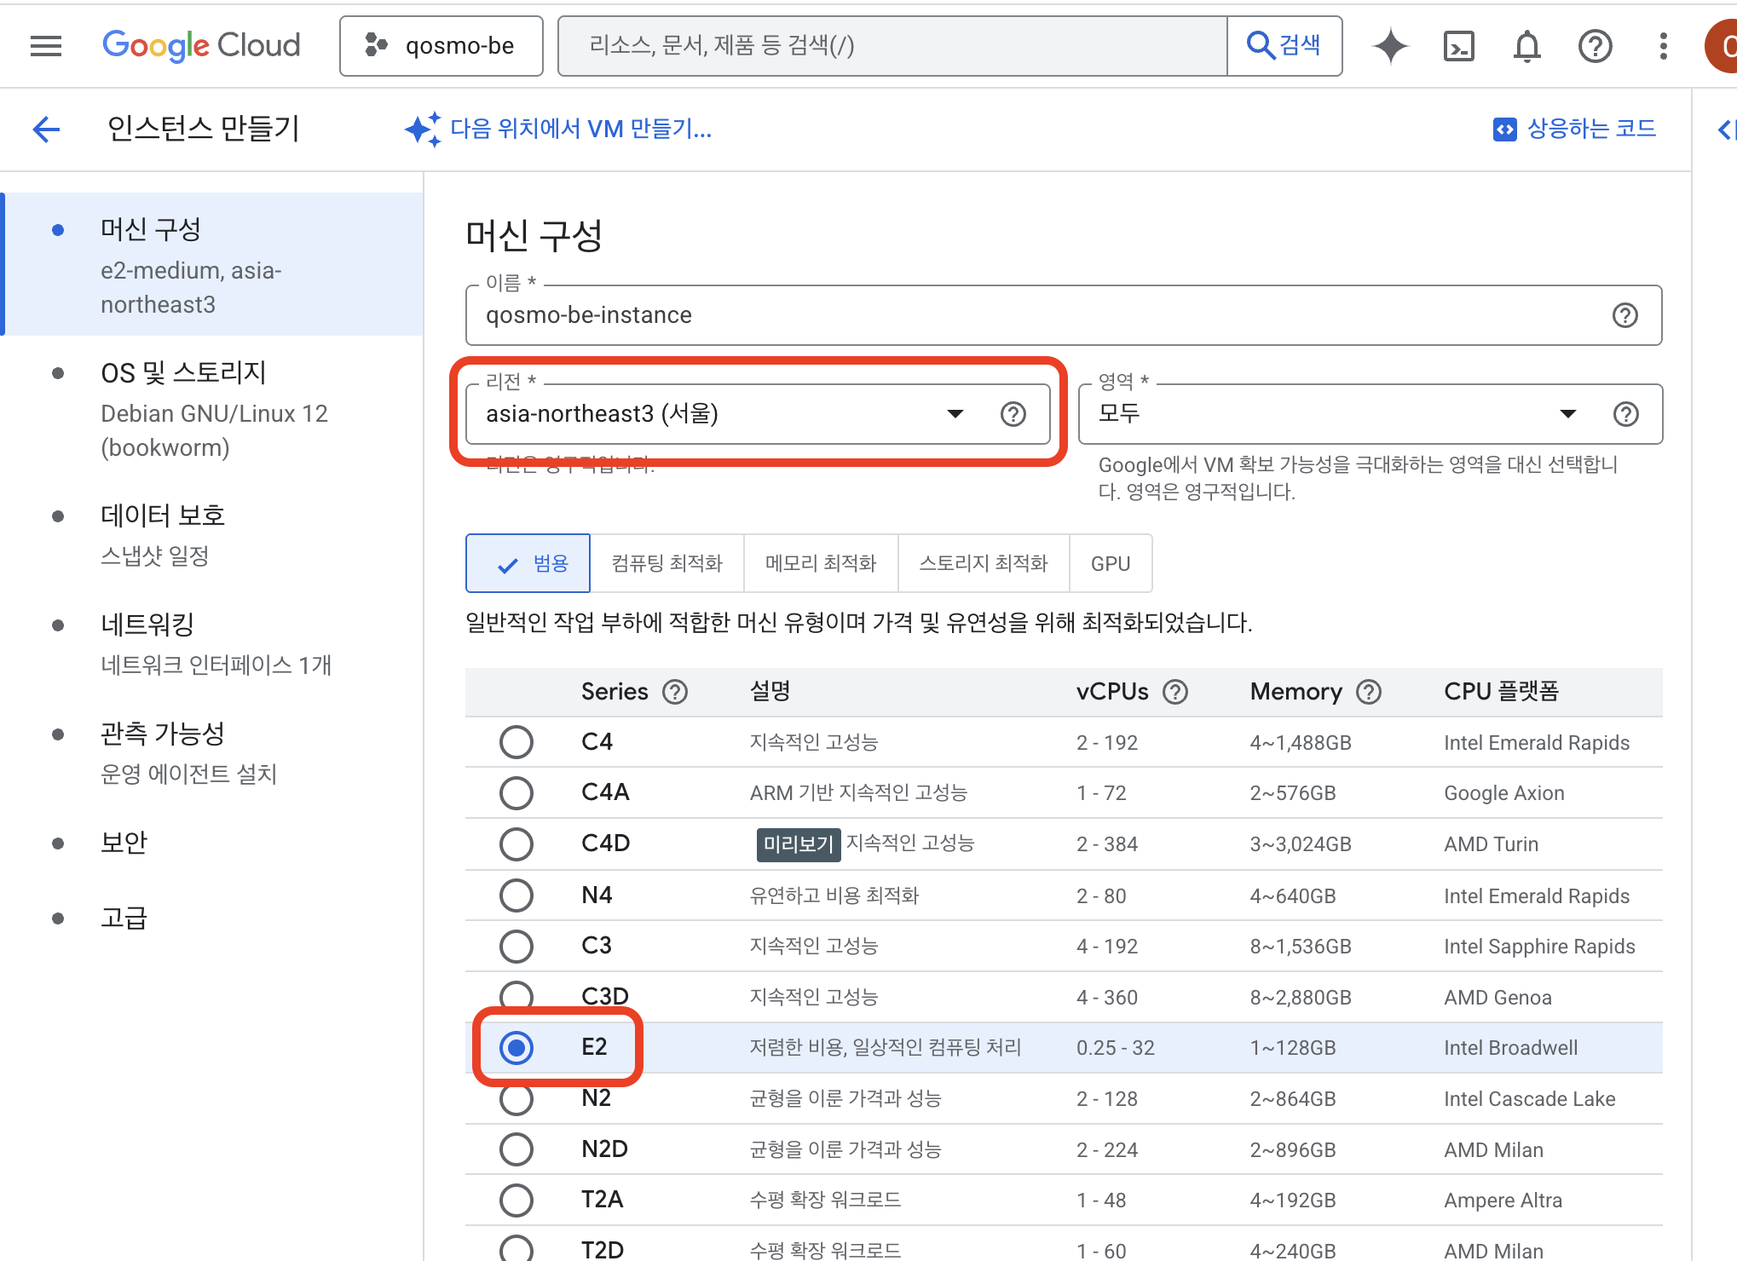Click help icon in name field
This screenshot has width=1737, height=1261.
click(1624, 315)
